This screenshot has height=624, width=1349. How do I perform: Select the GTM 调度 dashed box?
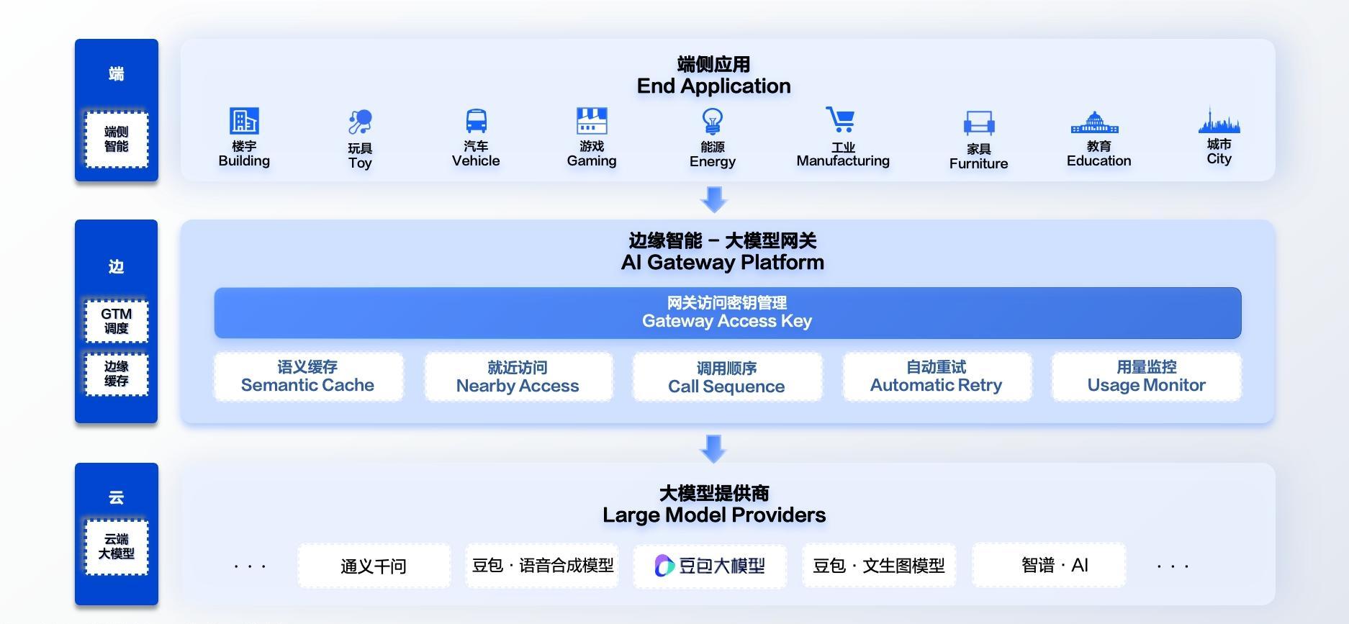pyautogui.click(x=117, y=321)
